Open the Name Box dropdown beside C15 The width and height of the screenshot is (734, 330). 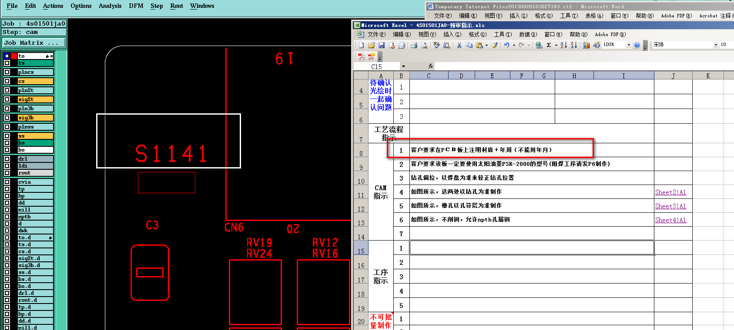pyautogui.click(x=403, y=66)
